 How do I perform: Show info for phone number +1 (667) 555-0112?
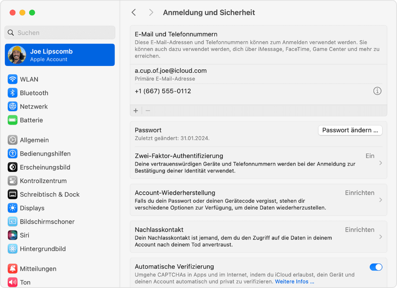(377, 91)
